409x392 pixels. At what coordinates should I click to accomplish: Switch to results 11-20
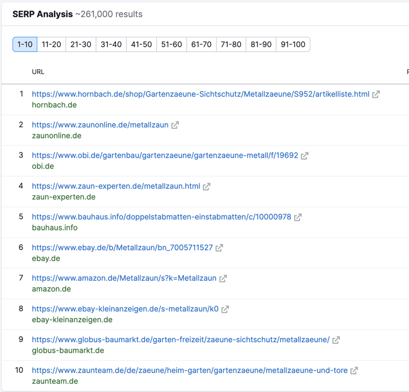pyautogui.click(x=51, y=44)
